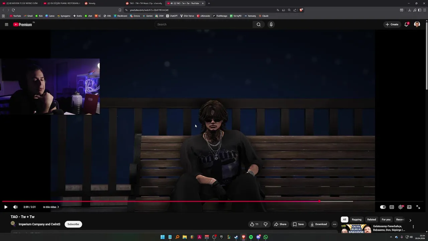The image size is (428, 241).
Task: Open Steam from the taskbar
Action: click(x=236, y=237)
